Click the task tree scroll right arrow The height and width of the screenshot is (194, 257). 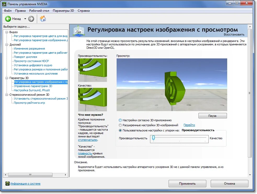(x=66, y=175)
